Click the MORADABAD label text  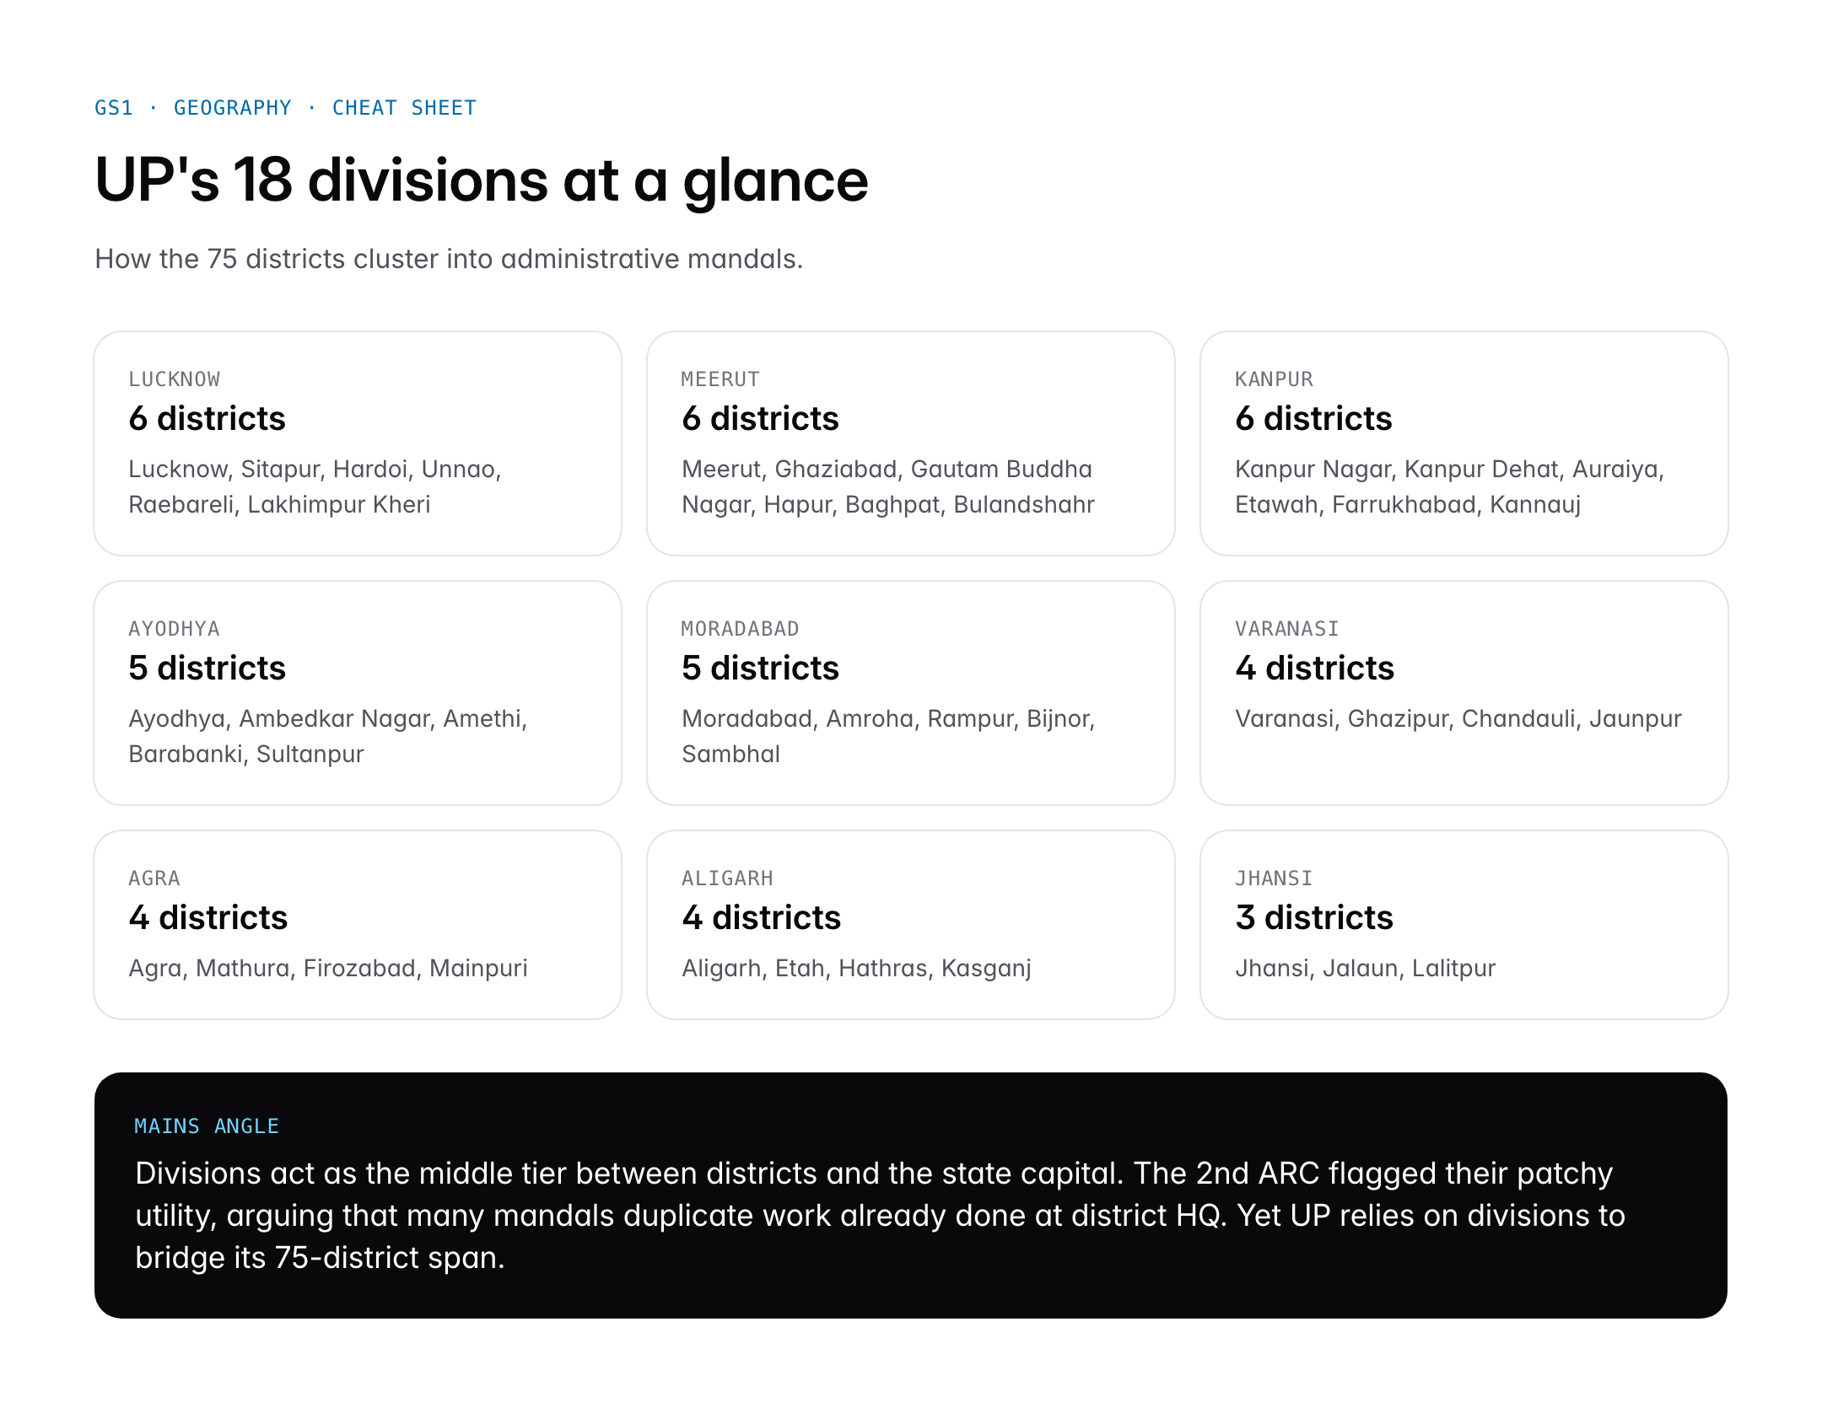pyautogui.click(x=740, y=629)
